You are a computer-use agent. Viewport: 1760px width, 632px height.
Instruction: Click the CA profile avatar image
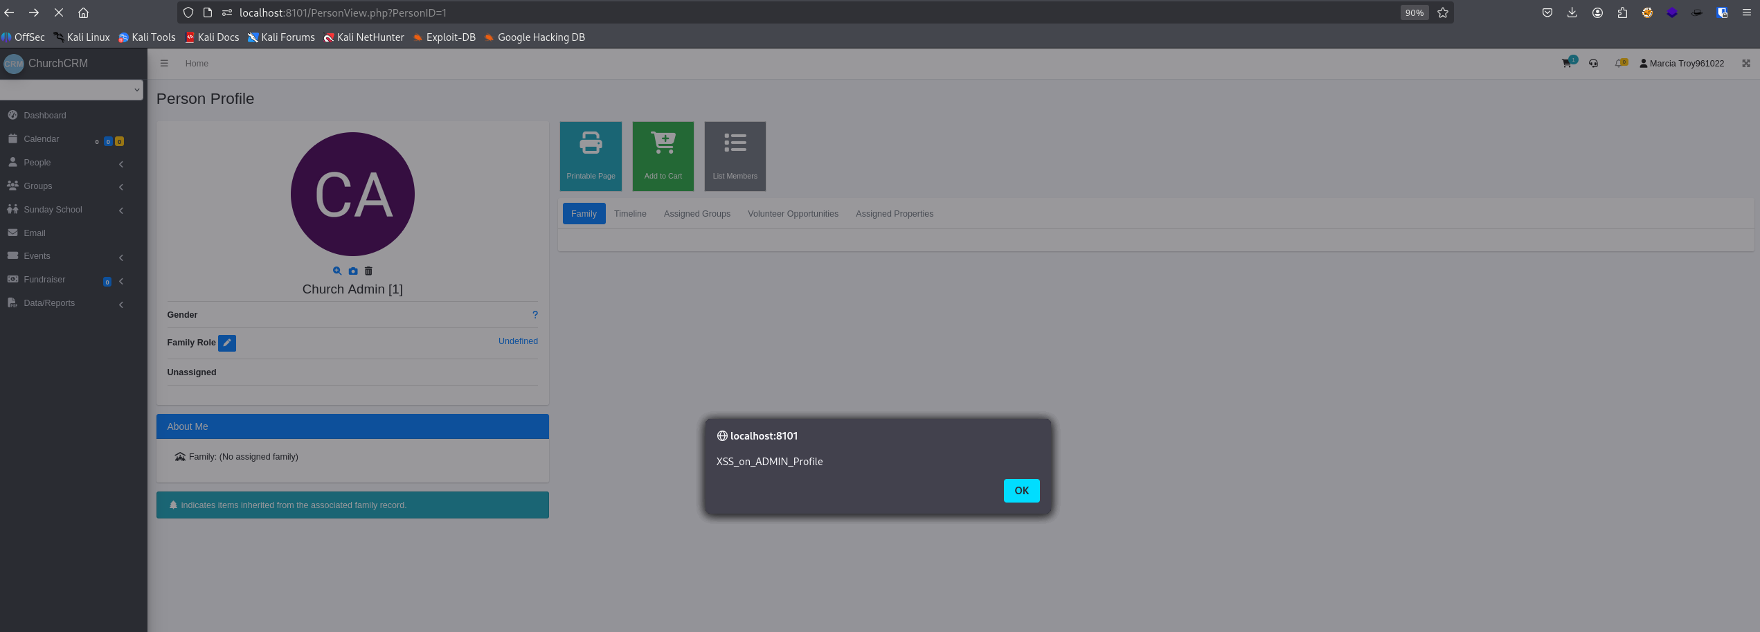(352, 194)
